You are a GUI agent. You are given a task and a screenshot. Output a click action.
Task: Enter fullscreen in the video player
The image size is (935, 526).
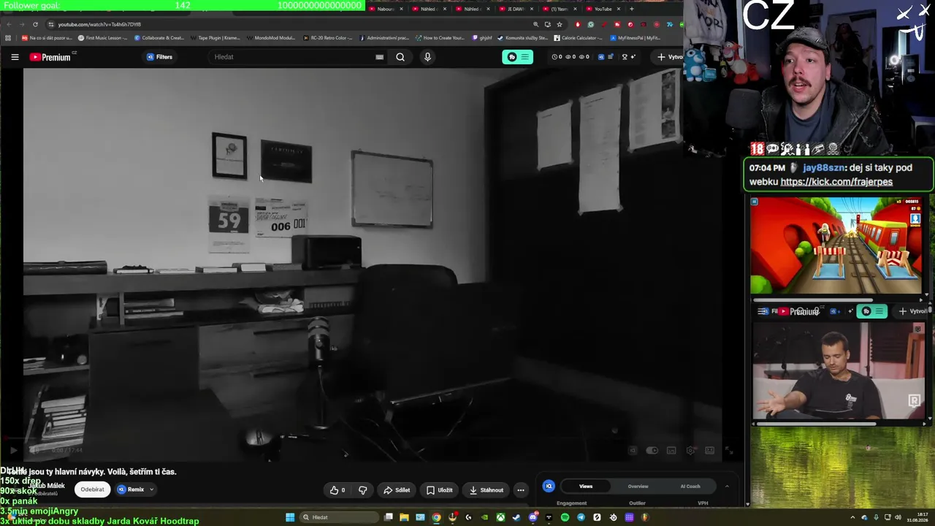click(x=728, y=451)
